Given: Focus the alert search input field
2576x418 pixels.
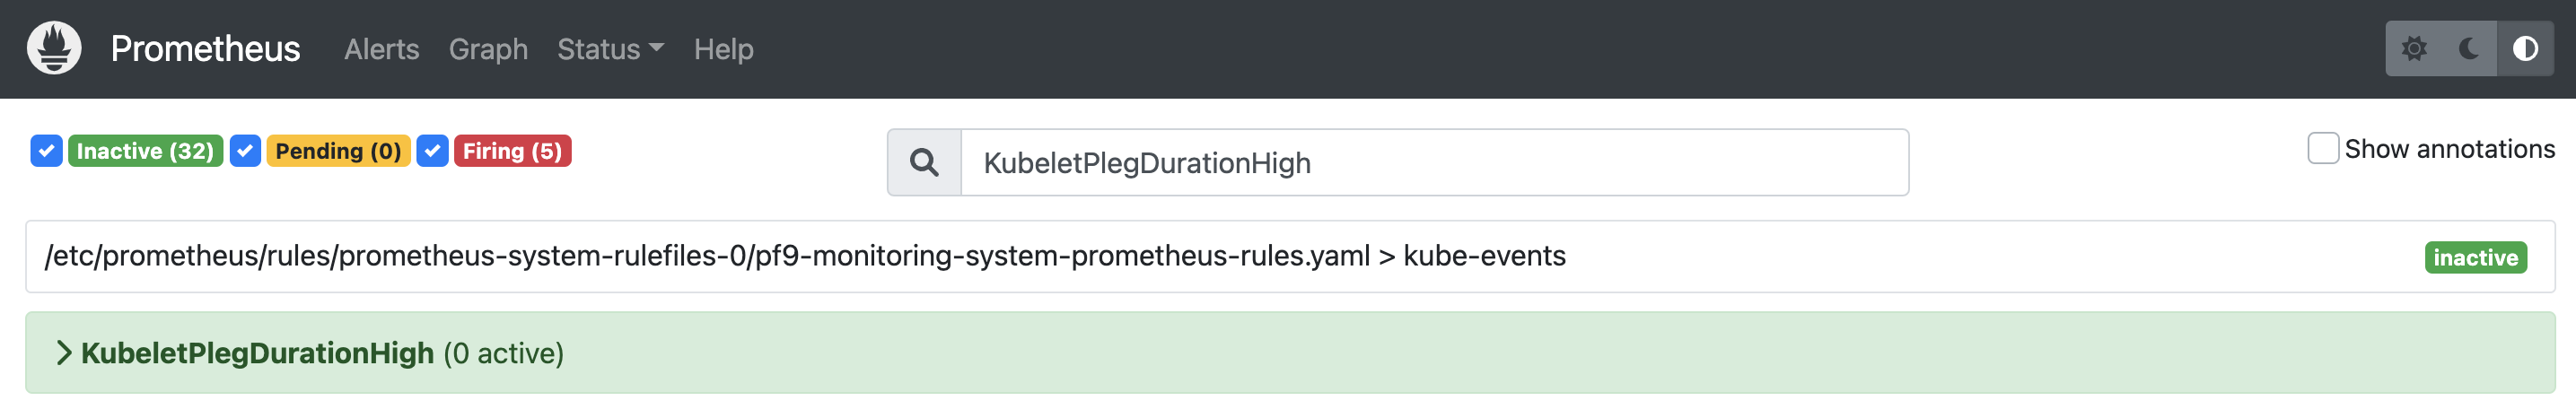Looking at the screenshot, I should pyautogui.click(x=1433, y=163).
